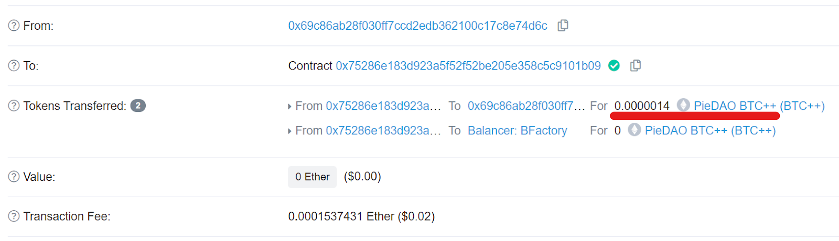The image size is (839, 241).
Task: Expand the first token transfer arrow
Action: (x=289, y=107)
